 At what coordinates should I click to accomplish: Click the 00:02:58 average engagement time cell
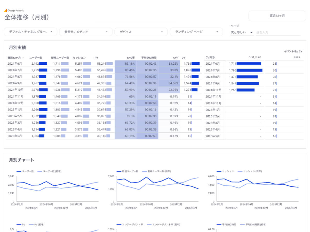[x=147, y=103]
